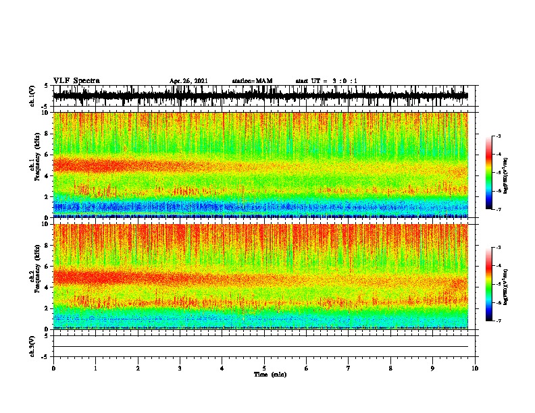535x413 pixels.
Task: Click time axis tick label "3"
Action: (180, 368)
